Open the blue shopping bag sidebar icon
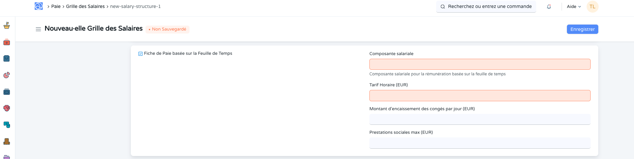The width and height of the screenshot is (634, 159). (x=7, y=59)
